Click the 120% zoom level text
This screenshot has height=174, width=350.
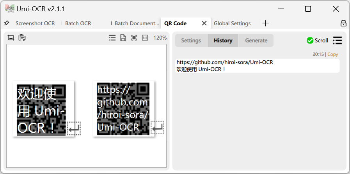[x=160, y=38]
